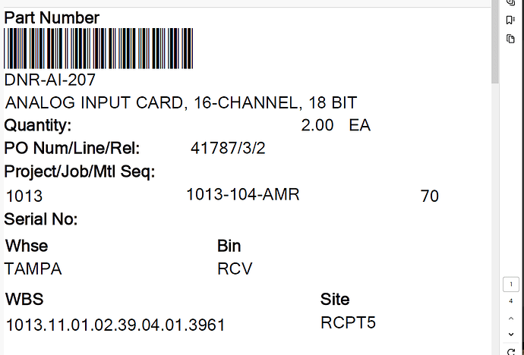Click the quantity value 2.00

point(317,126)
